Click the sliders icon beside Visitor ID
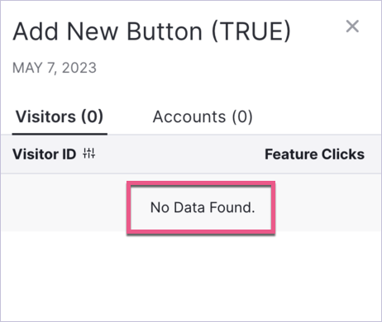Screen dimensions: 382x322 click(89, 154)
